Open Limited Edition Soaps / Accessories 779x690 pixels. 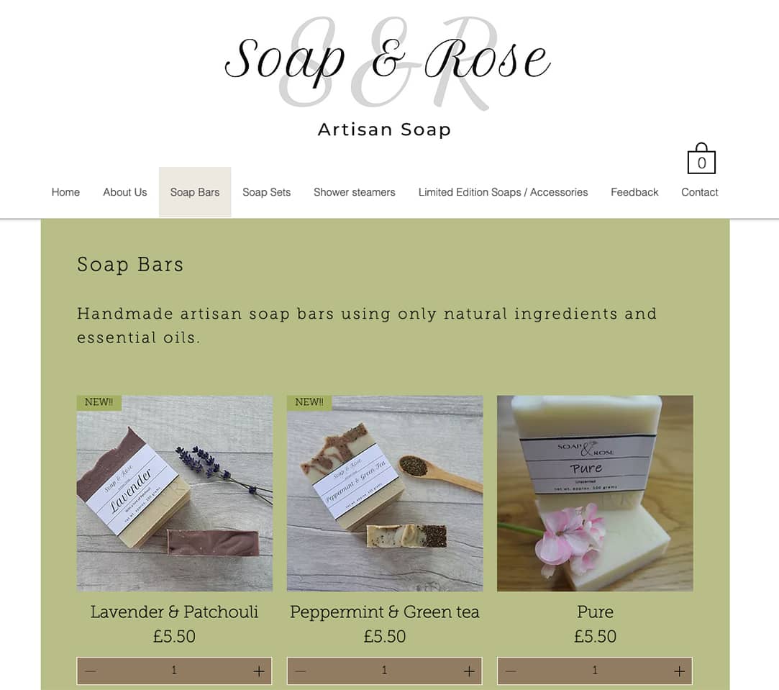tap(503, 192)
